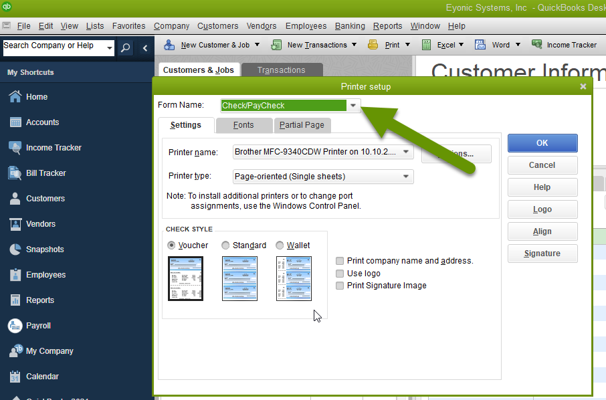Screen dimensions: 606x400
Task: Open the Accounts shortcut icon
Action: (x=15, y=122)
